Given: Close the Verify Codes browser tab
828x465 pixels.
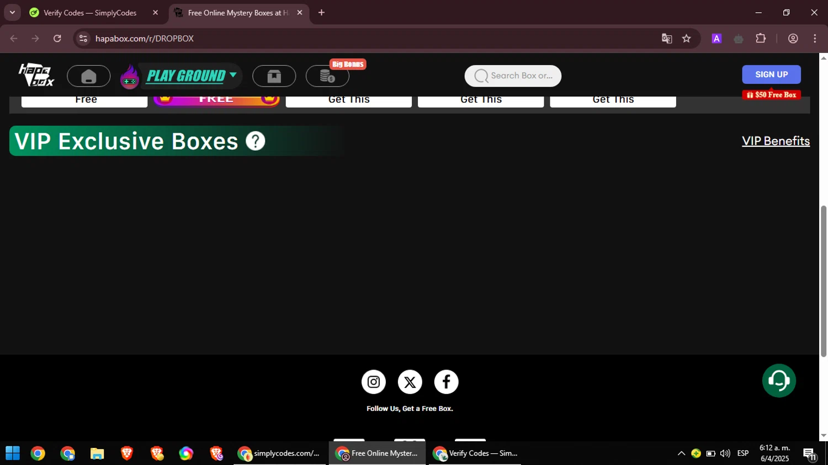Looking at the screenshot, I should pos(155,13).
